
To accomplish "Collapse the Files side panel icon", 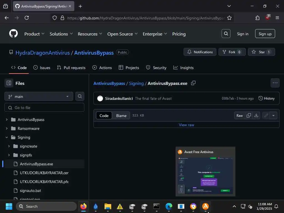I will click(9, 83).
